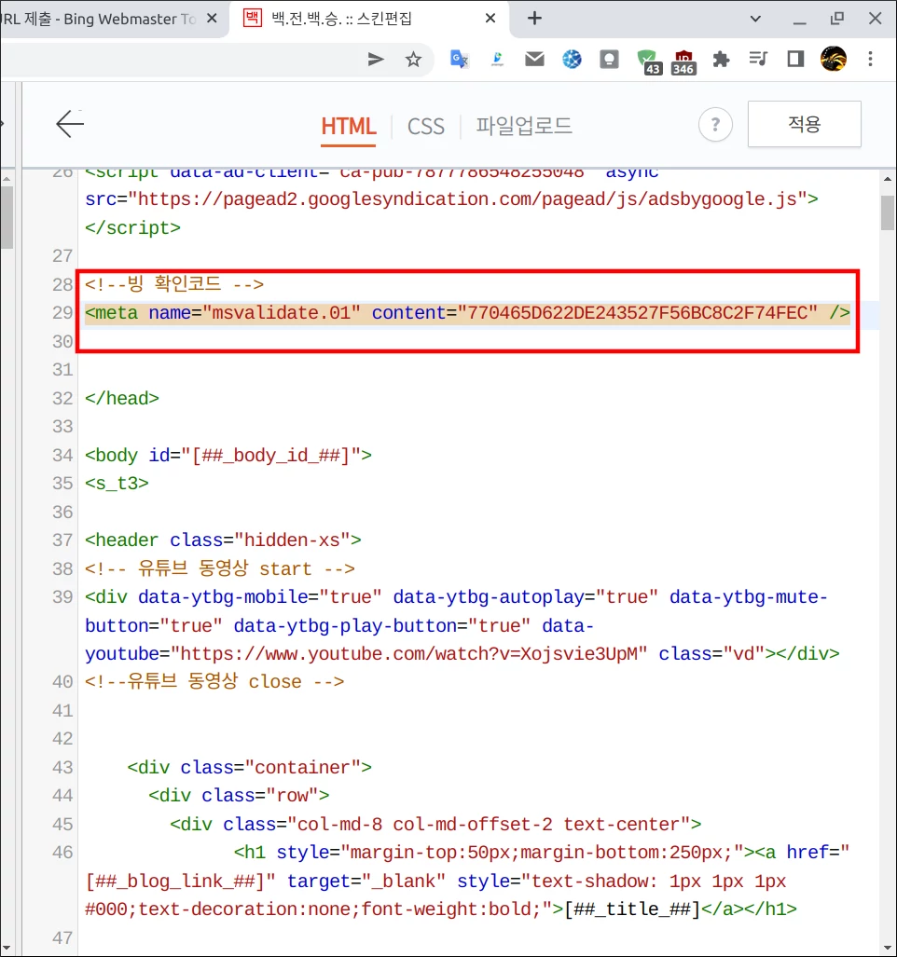
Task: Click the 빙 확인코드 comment line
Action: coord(174,284)
